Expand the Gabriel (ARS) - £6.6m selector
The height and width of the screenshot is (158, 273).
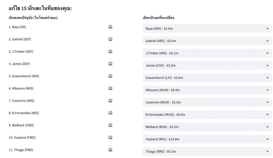207,41
